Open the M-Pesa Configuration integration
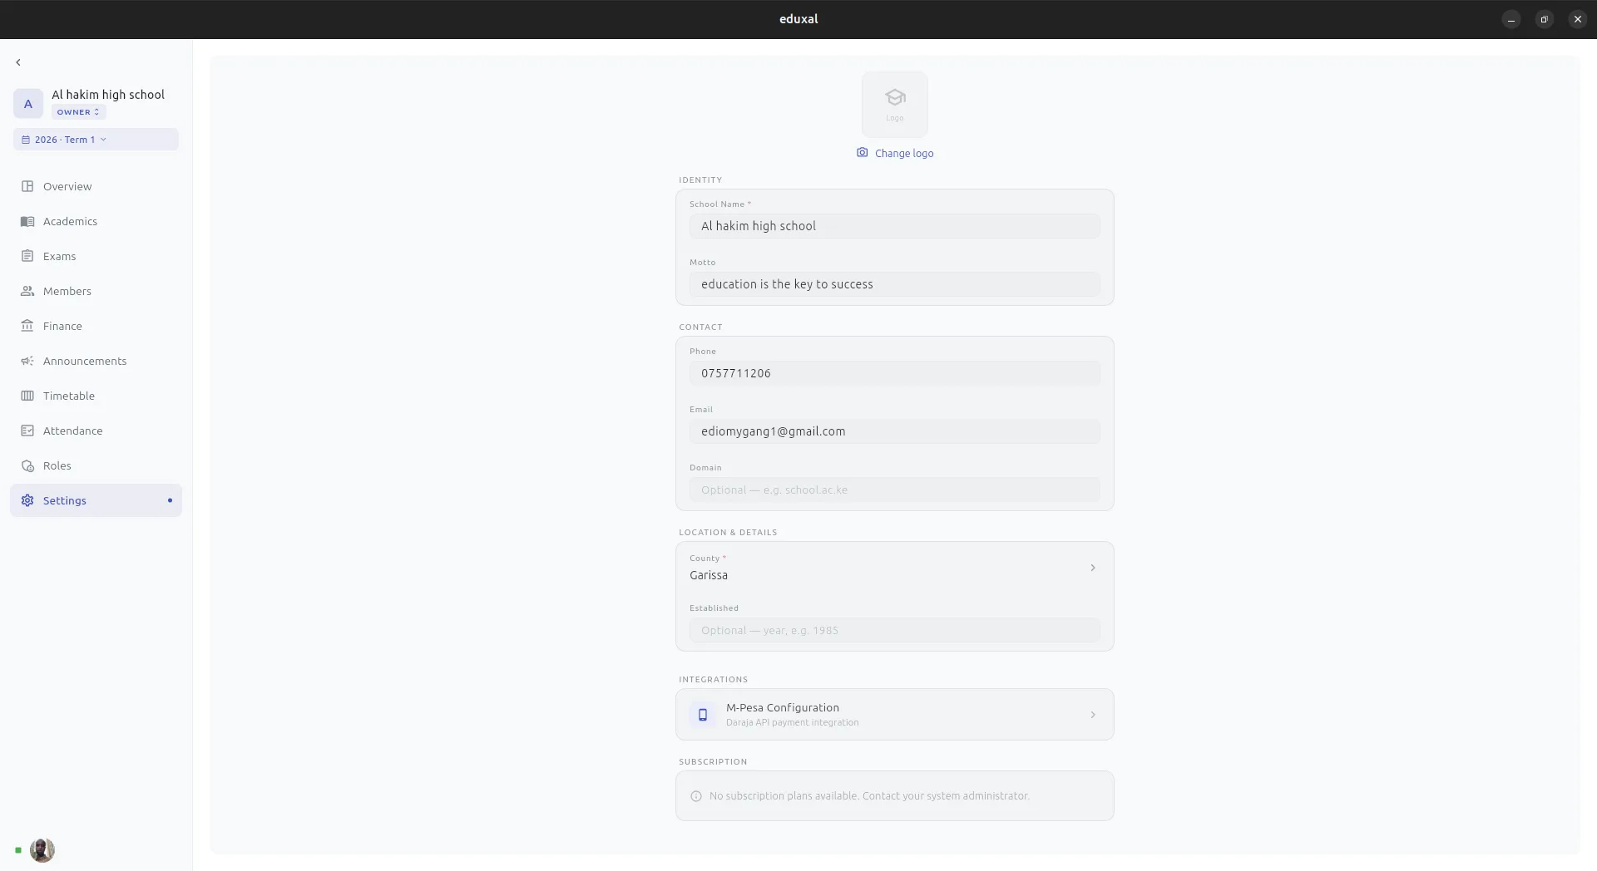Viewport: 1597px width, 871px height. click(894, 714)
